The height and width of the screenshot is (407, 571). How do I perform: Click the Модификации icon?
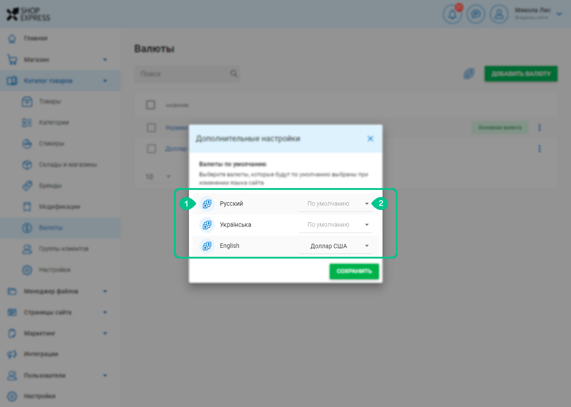click(x=27, y=207)
